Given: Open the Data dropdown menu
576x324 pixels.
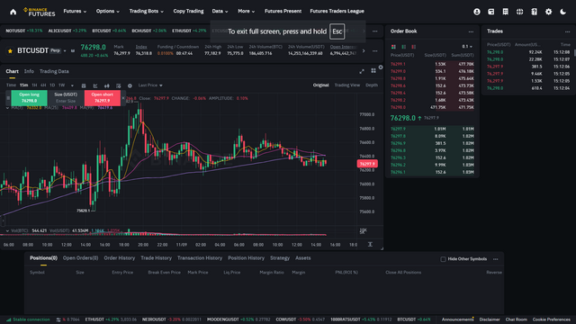Looking at the screenshot, I should tap(220, 12).
